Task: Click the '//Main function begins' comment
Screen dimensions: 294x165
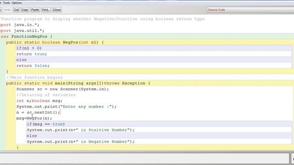Action: (34, 77)
